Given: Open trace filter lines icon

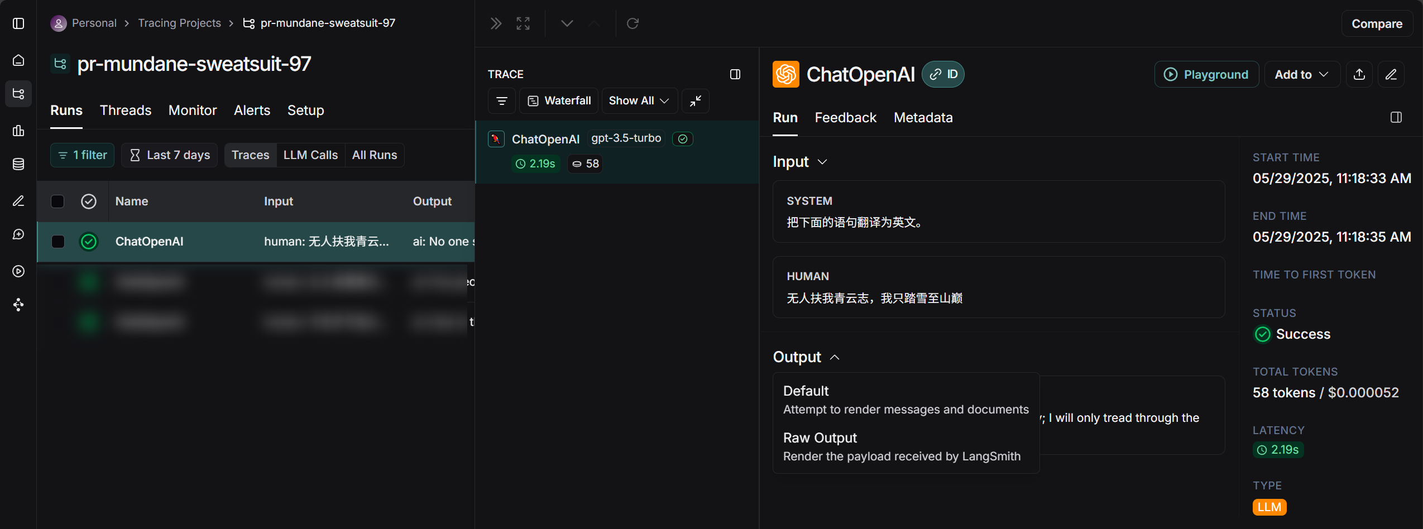Looking at the screenshot, I should click(x=501, y=101).
